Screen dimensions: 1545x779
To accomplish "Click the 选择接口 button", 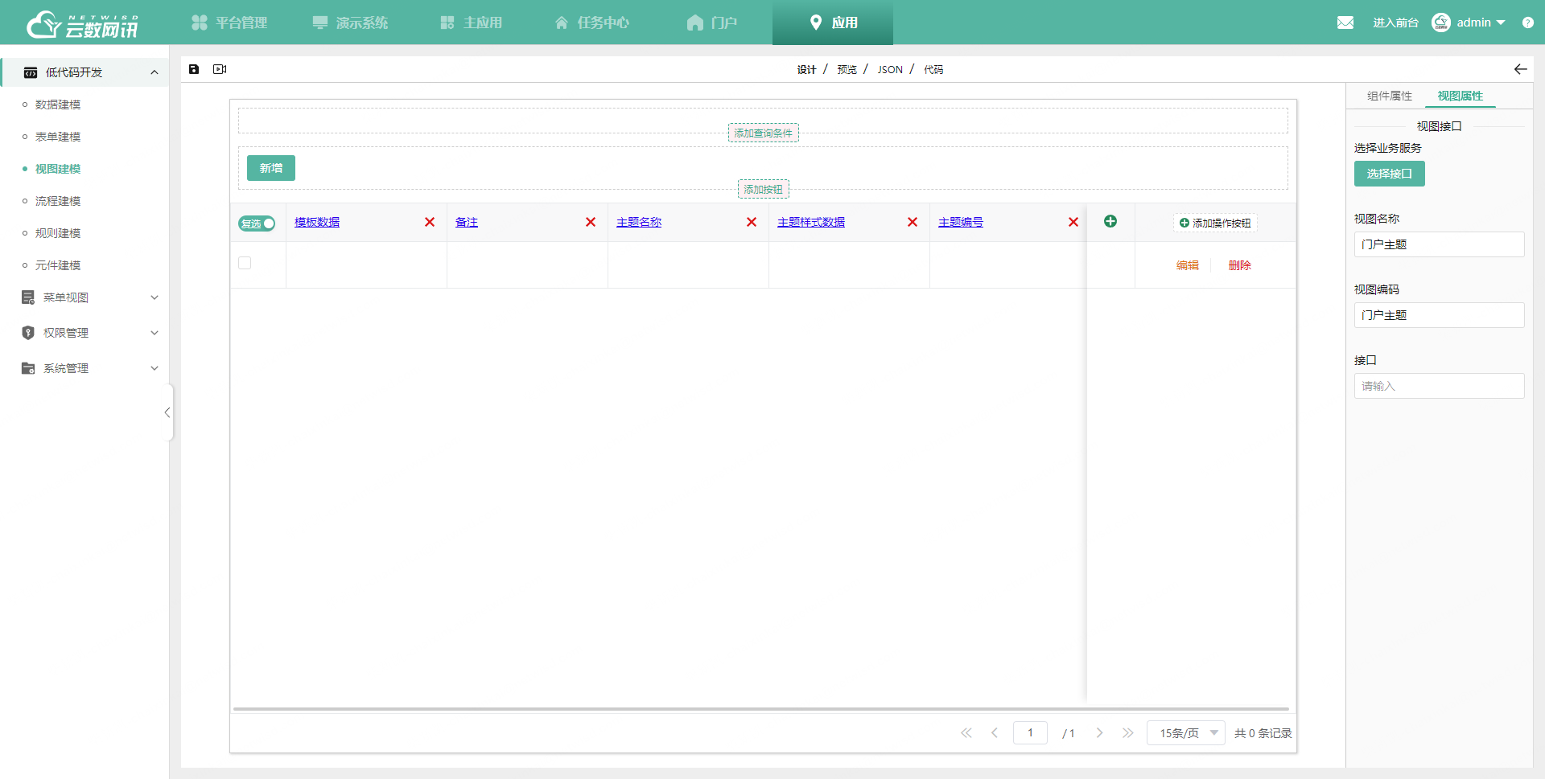I will click(1389, 174).
